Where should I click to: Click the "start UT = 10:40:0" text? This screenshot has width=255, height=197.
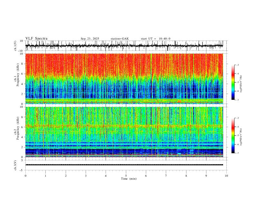tap(156, 39)
